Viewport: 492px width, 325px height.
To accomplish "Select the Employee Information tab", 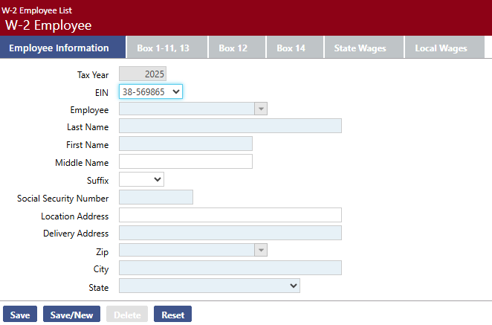I will click(59, 48).
